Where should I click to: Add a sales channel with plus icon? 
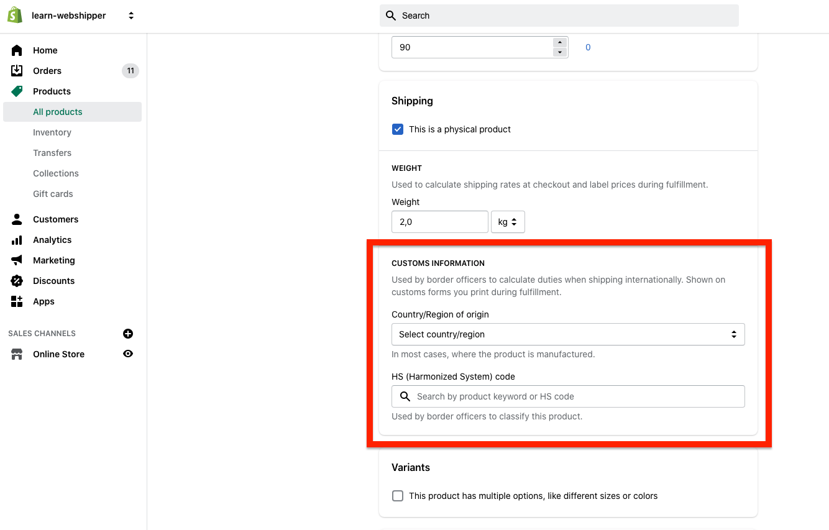(x=128, y=334)
